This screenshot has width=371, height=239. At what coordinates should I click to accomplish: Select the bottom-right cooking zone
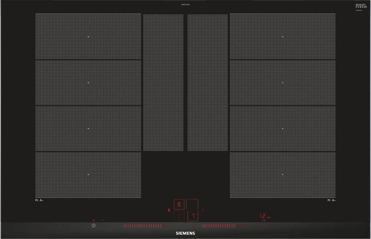pos(282,175)
